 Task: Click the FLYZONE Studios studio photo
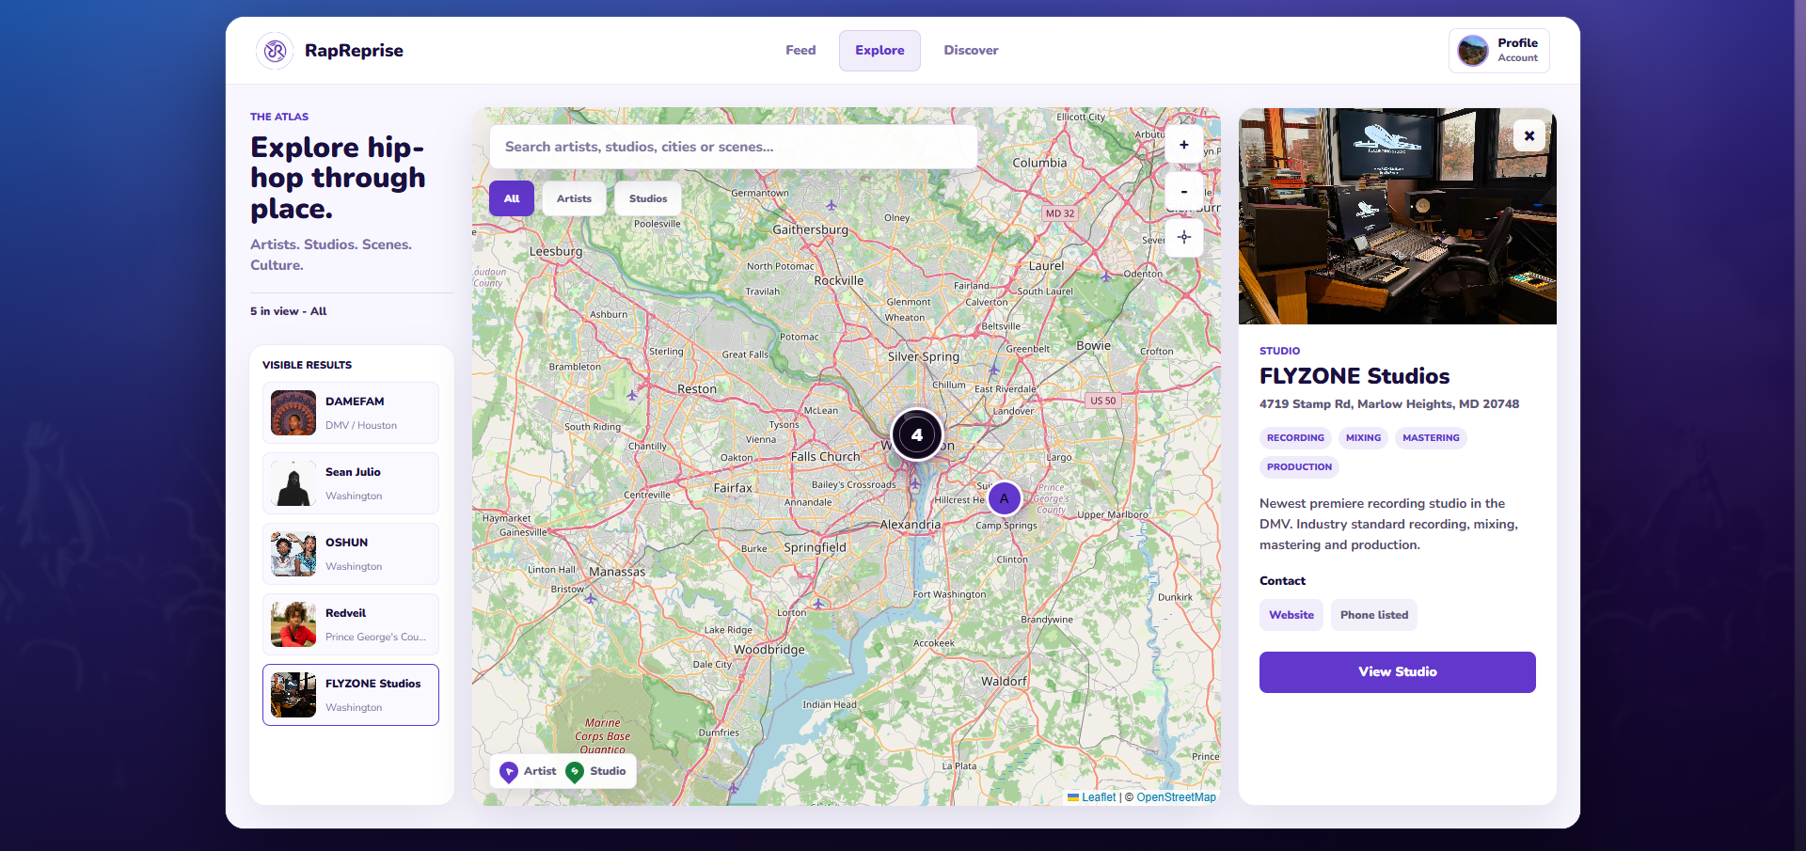click(x=1398, y=216)
